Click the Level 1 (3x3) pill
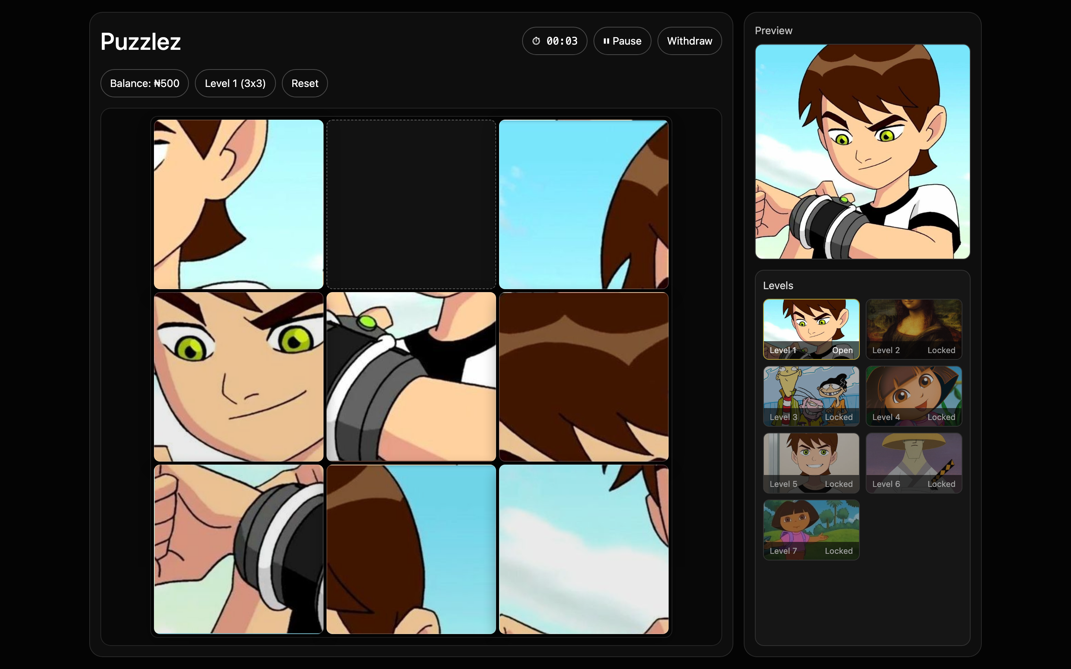The image size is (1071, 669). (235, 83)
